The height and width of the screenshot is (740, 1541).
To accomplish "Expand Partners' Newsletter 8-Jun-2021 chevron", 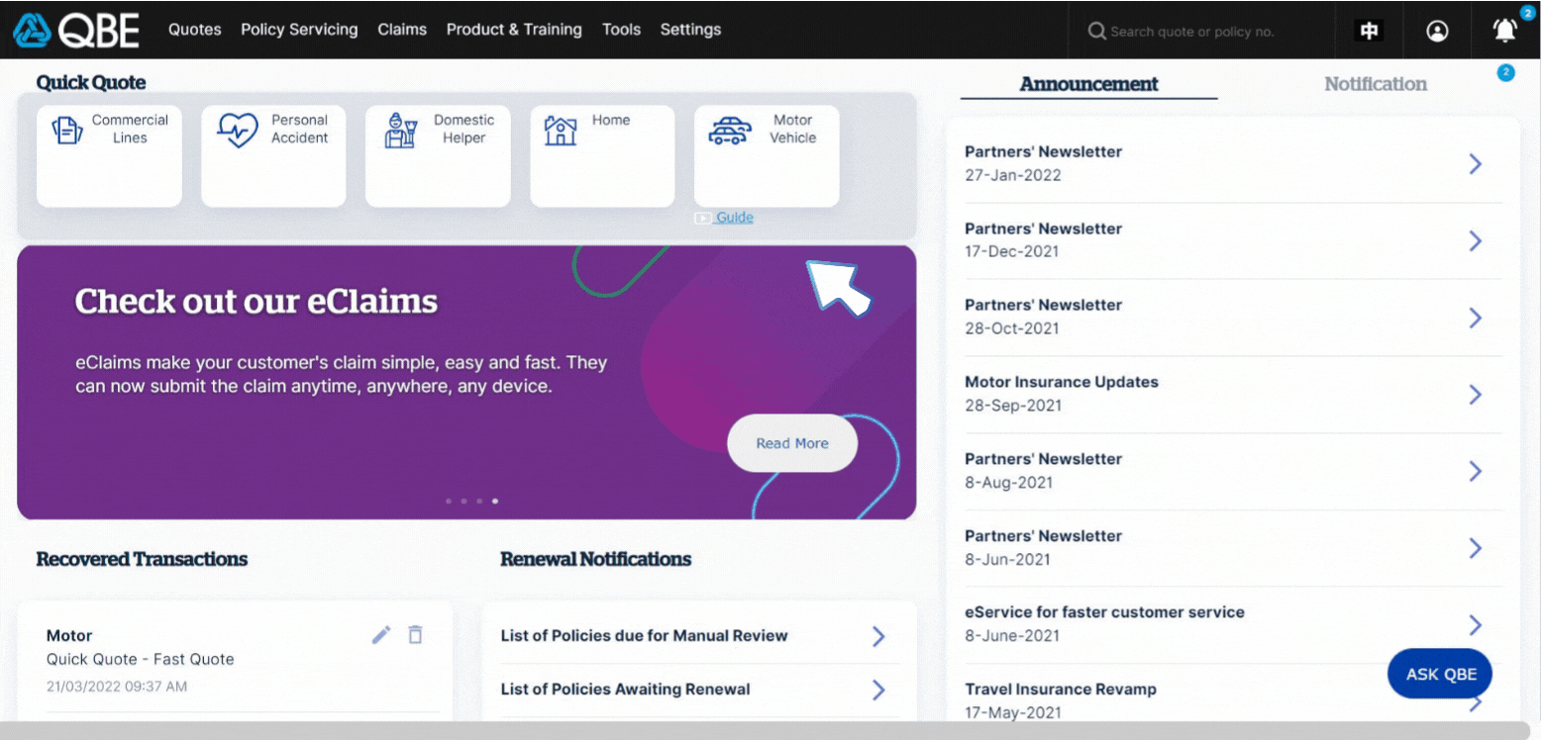I will [x=1475, y=548].
